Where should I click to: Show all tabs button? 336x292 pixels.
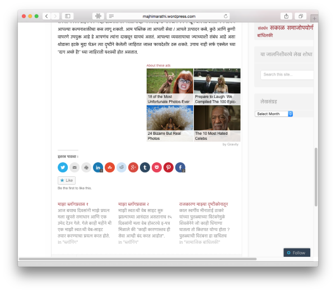pyautogui.click(x=301, y=16)
